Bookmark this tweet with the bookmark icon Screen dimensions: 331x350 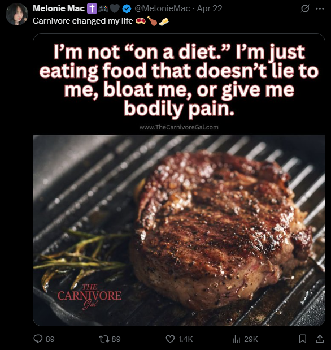(x=302, y=339)
